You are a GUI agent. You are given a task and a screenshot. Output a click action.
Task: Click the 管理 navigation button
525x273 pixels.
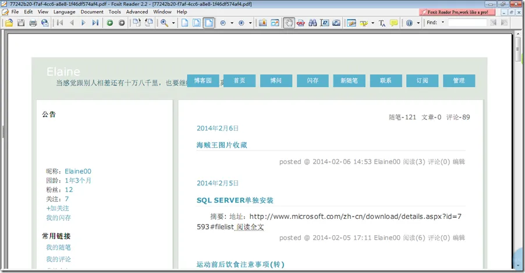pos(459,81)
